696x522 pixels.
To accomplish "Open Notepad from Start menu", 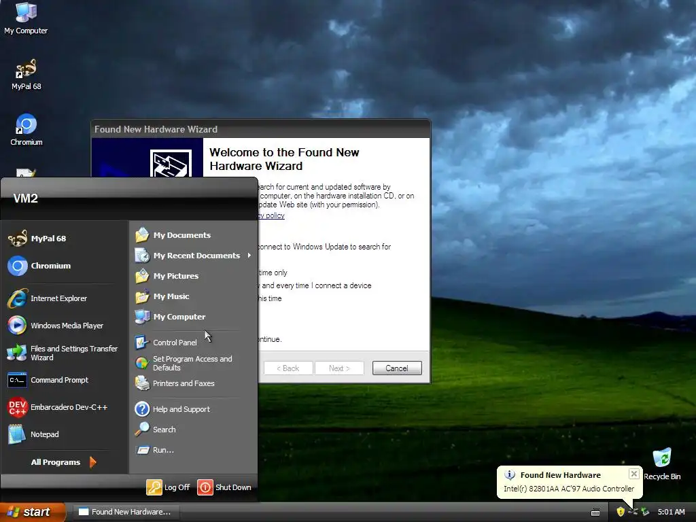I will click(65, 434).
